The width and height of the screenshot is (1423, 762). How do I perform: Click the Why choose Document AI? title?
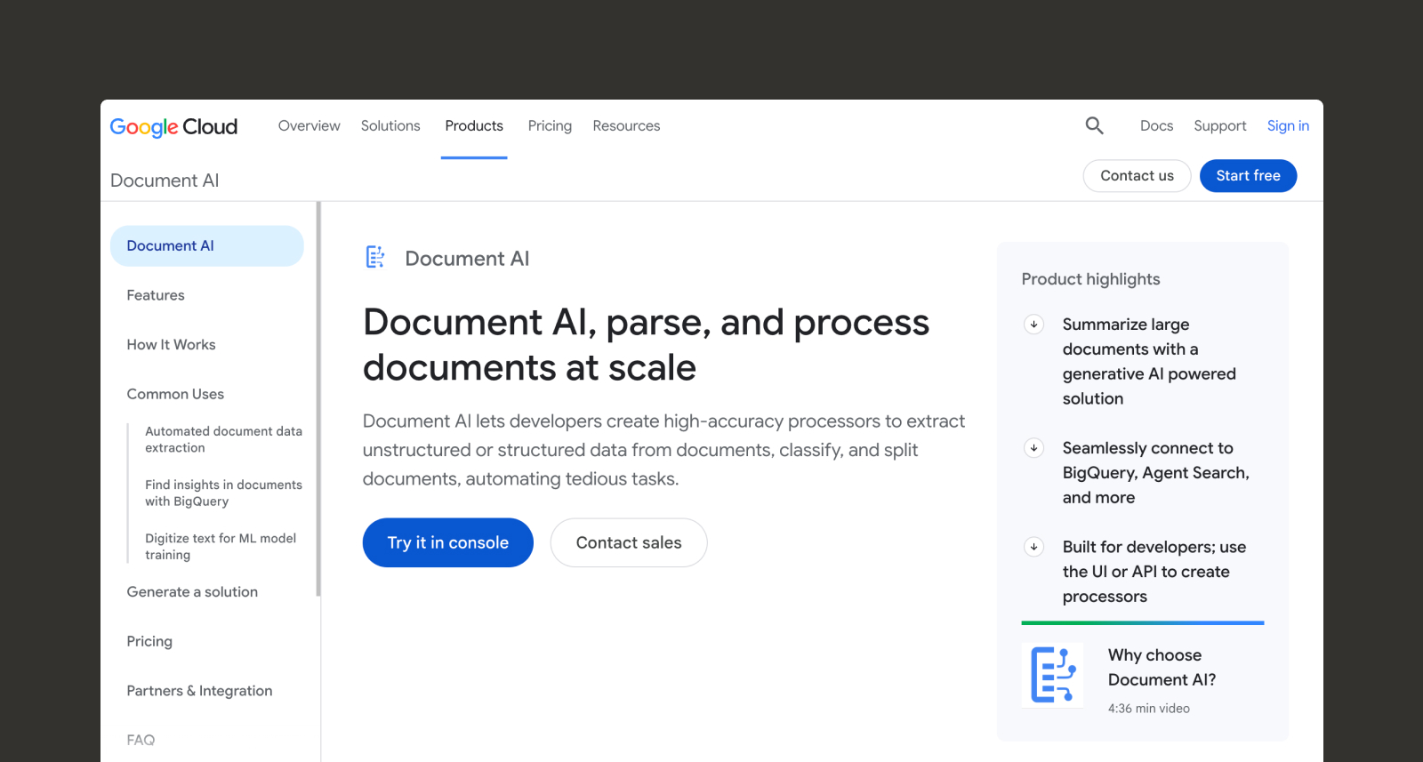pos(1162,667)
